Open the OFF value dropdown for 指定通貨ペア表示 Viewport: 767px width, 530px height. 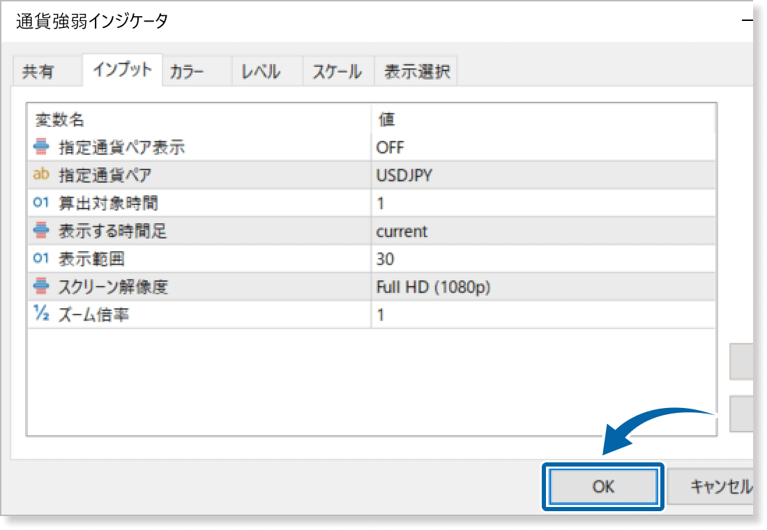click(543, 147)
